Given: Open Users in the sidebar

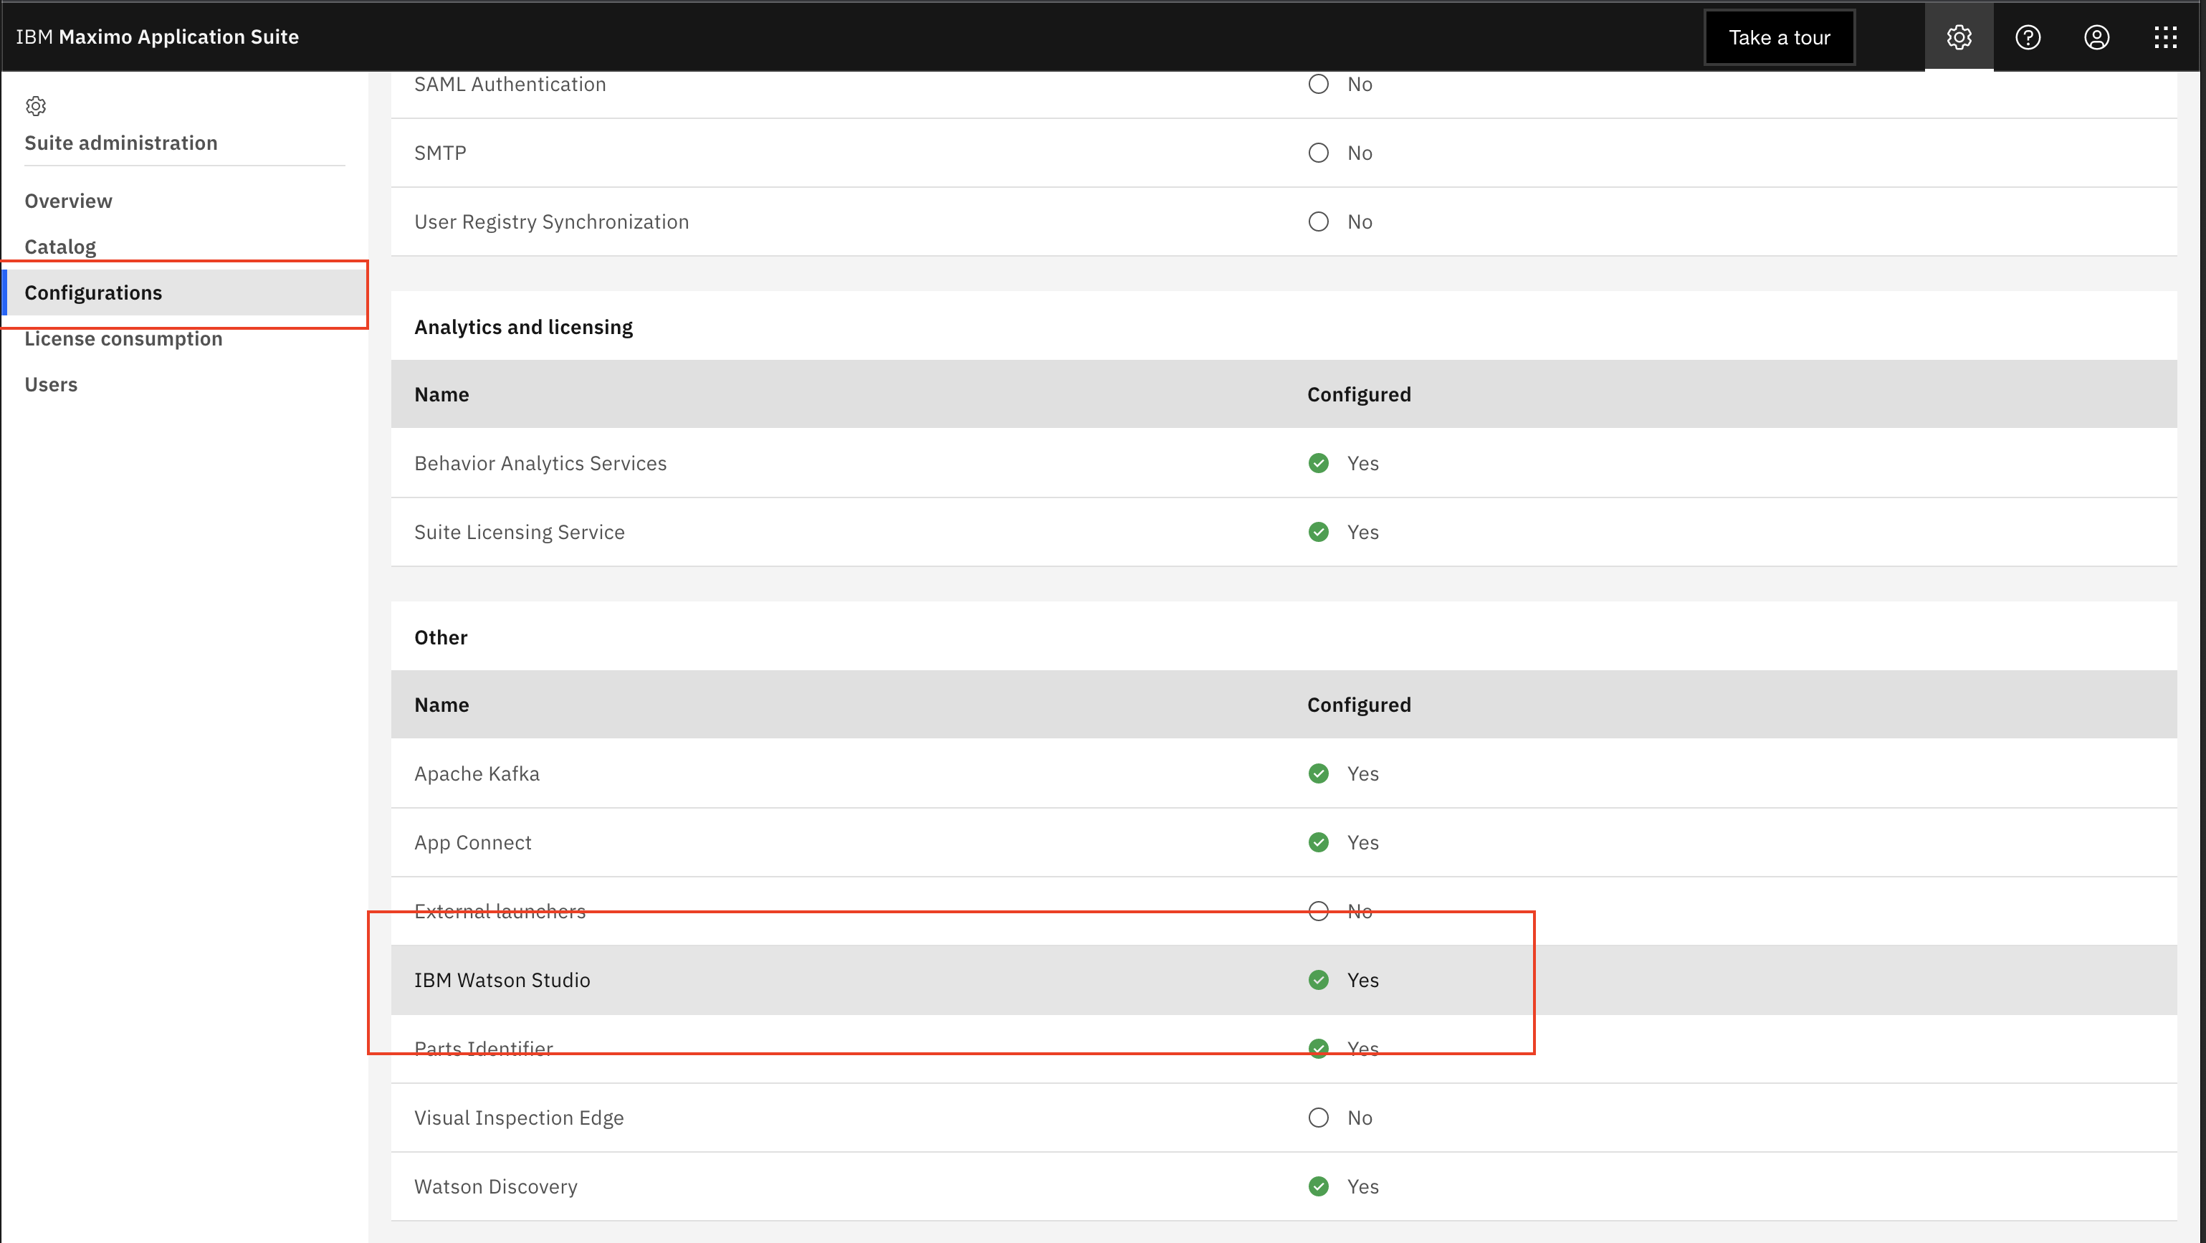Looking at the screenshot, I should click(x=50, y=384).
